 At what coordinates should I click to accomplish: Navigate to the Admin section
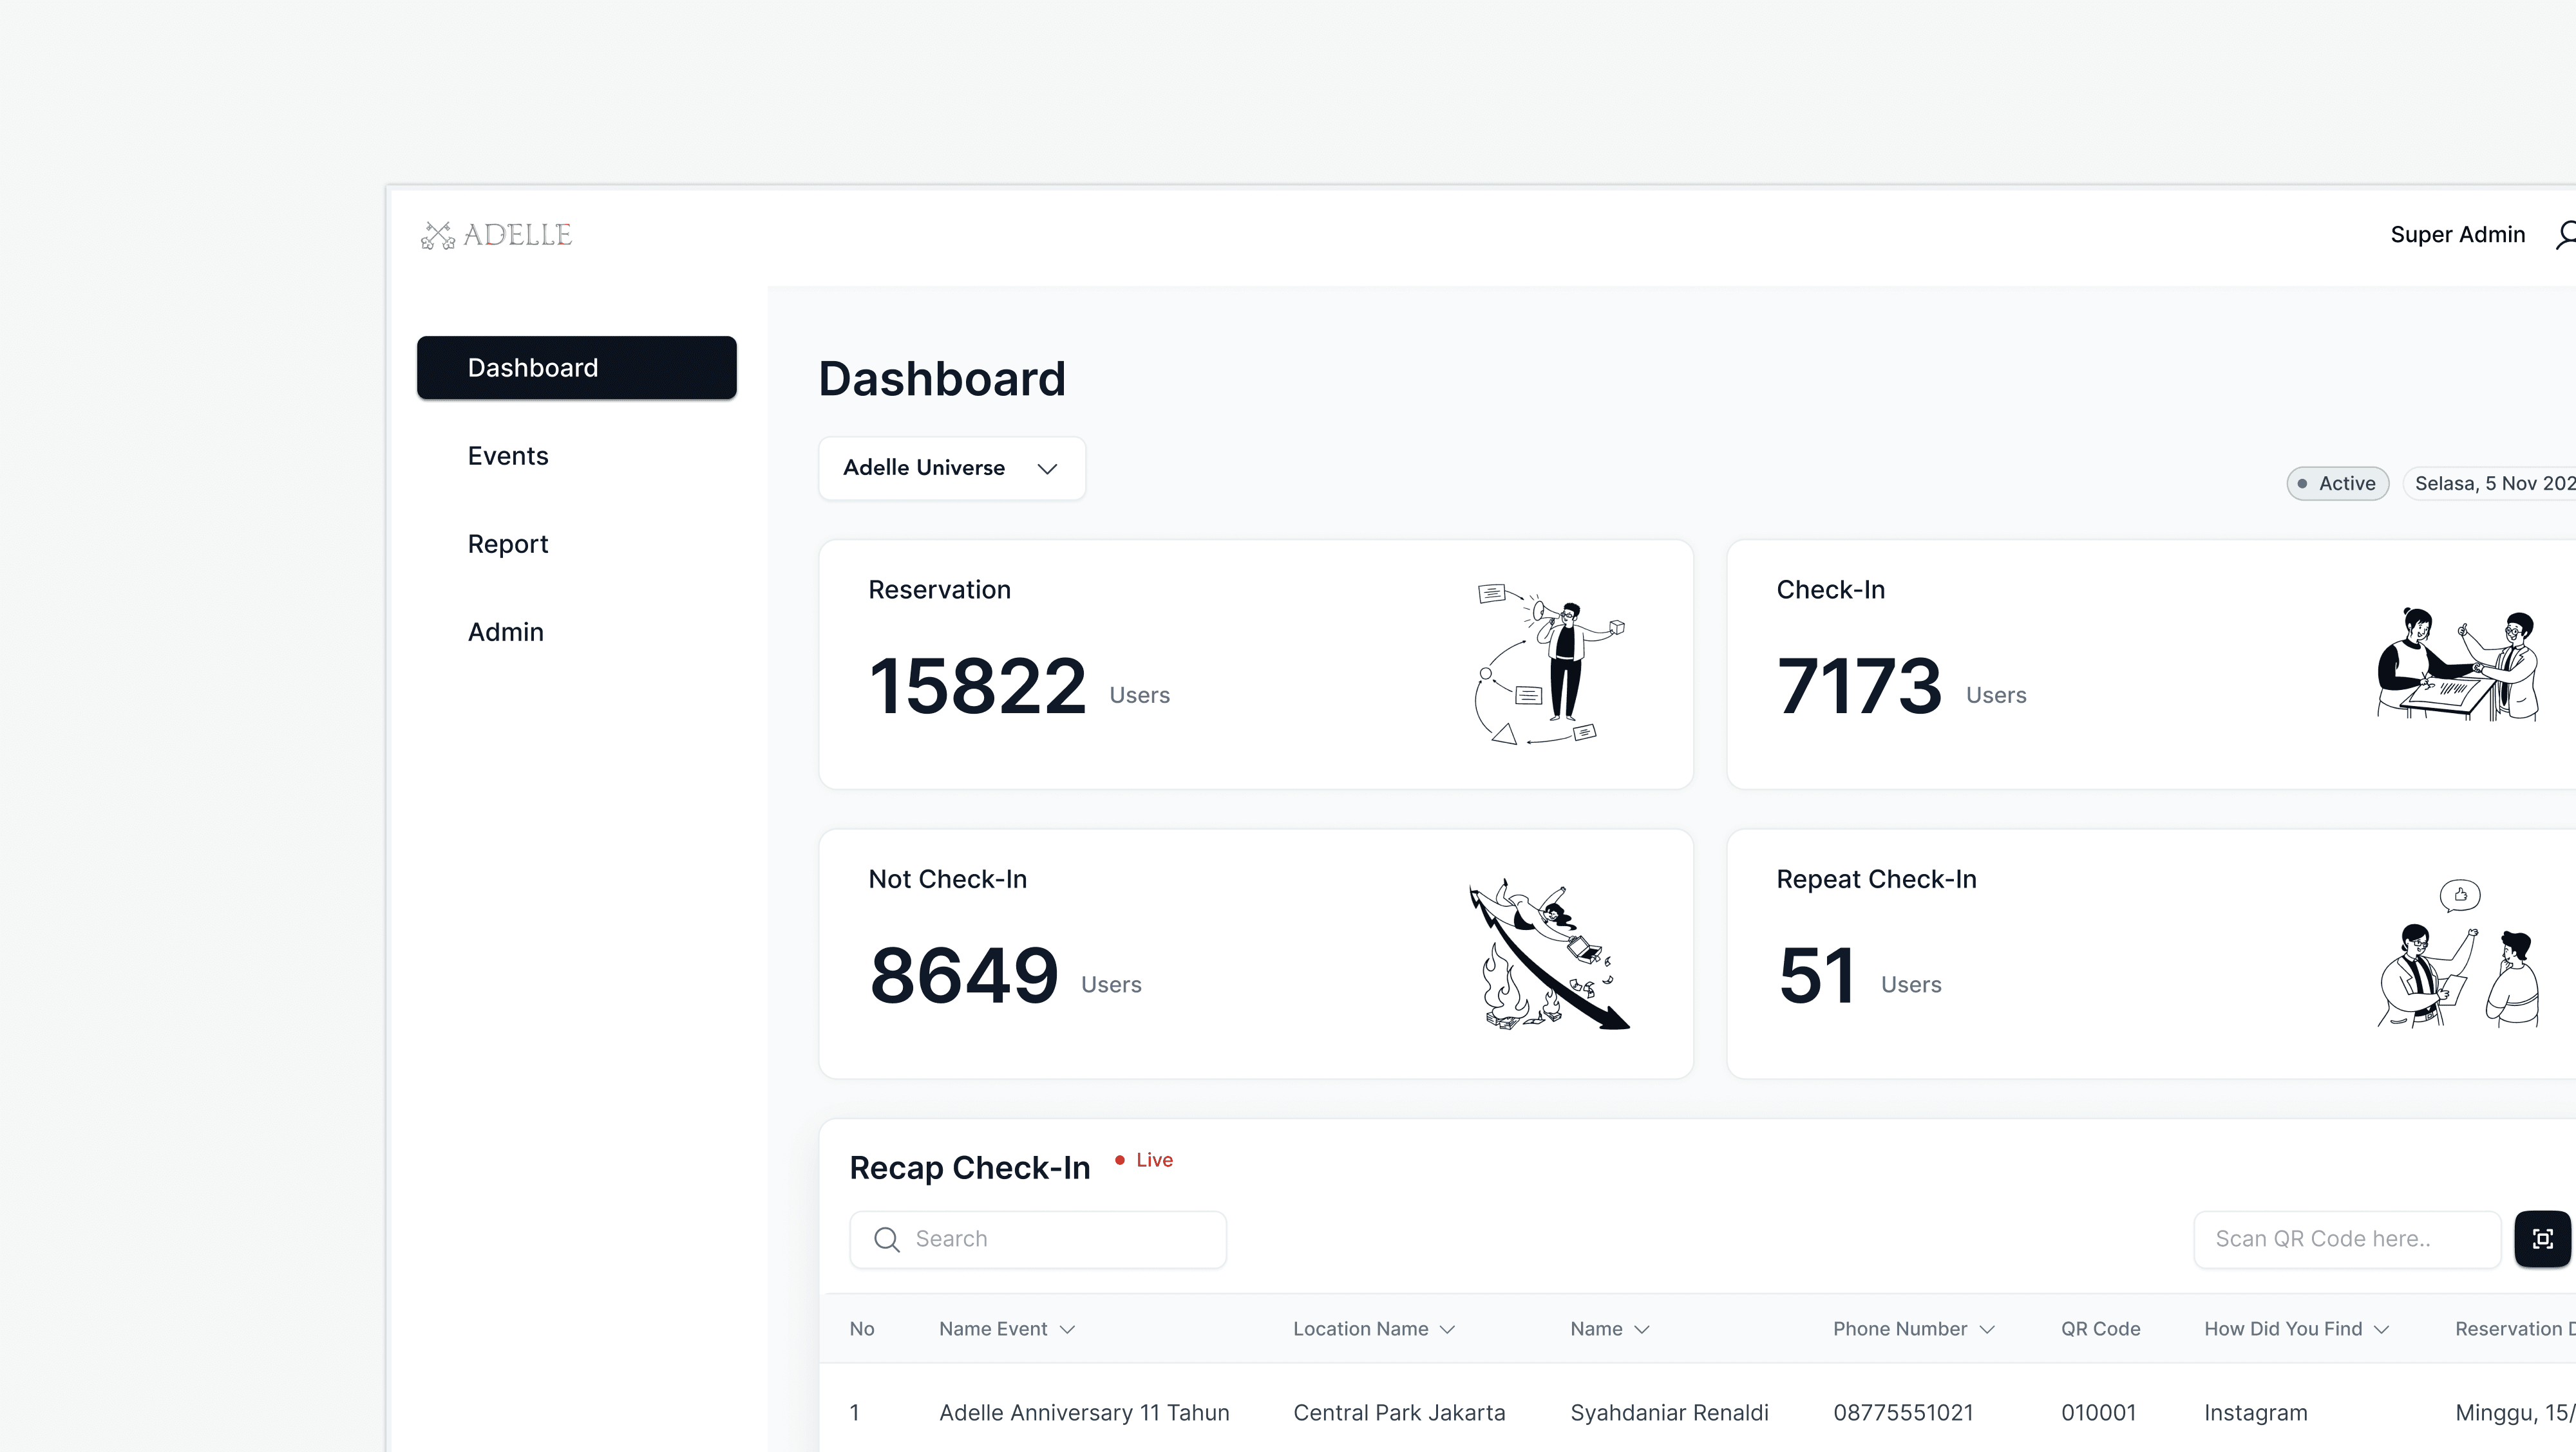click(505, 631)
